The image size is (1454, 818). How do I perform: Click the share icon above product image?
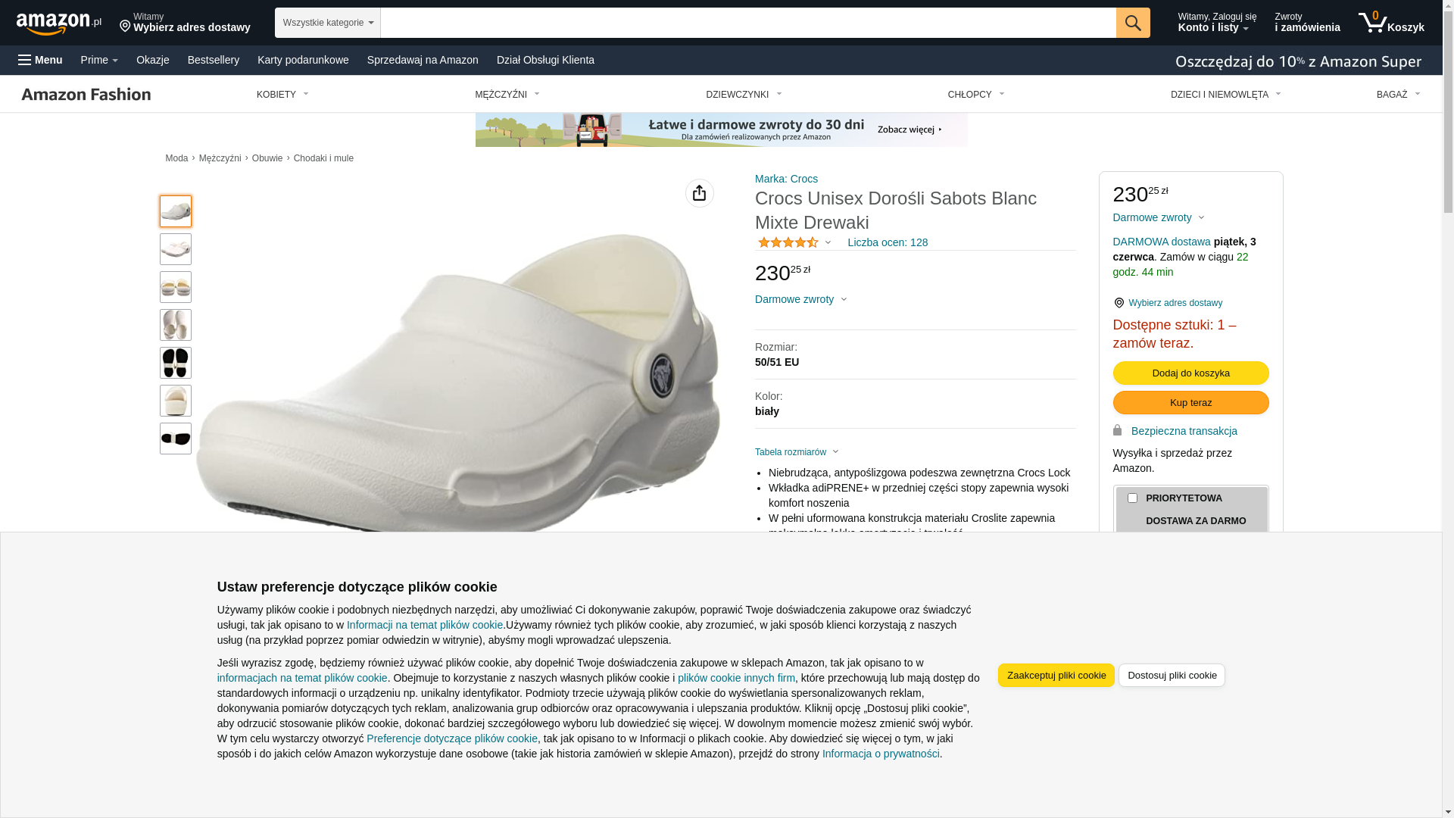pyautogui.click(x=700, y=193)
